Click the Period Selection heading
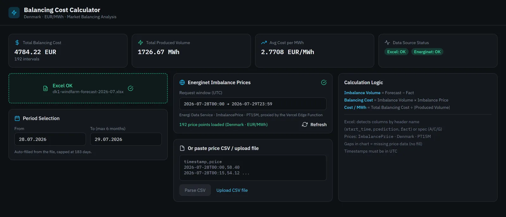 [x=41, y=118]
